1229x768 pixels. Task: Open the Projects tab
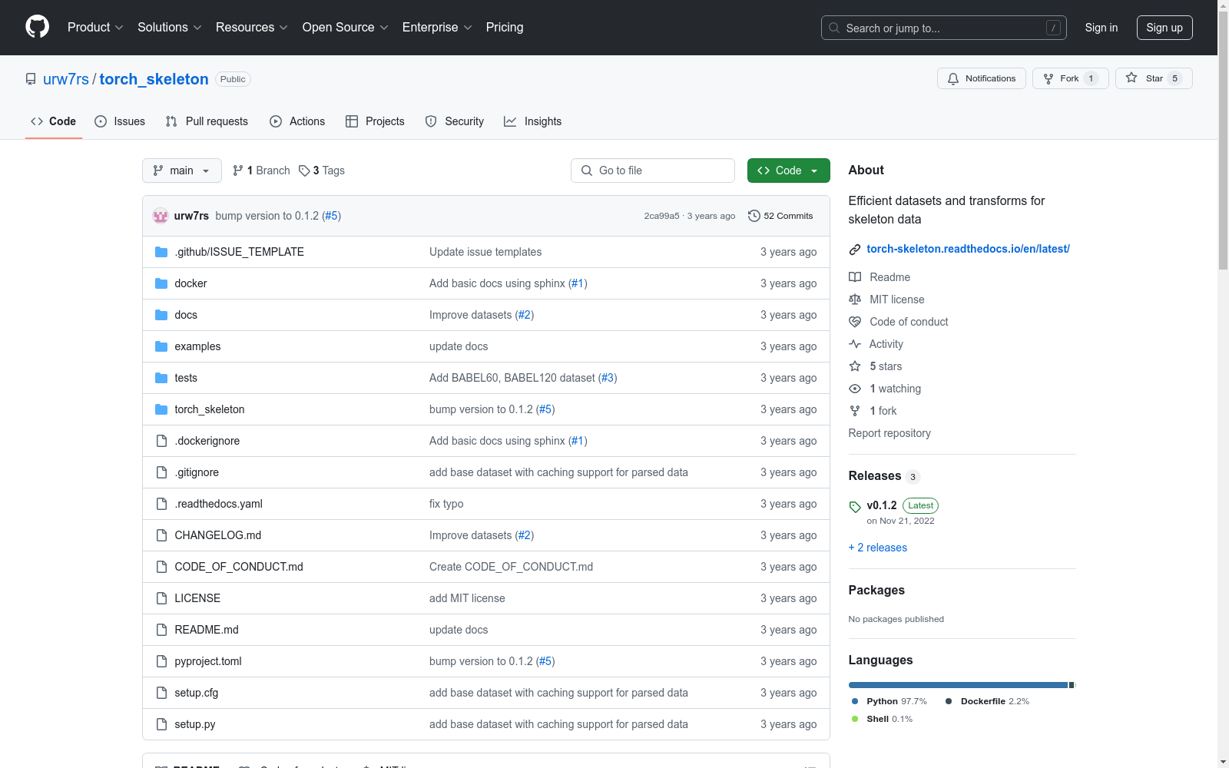click(375, 121)
